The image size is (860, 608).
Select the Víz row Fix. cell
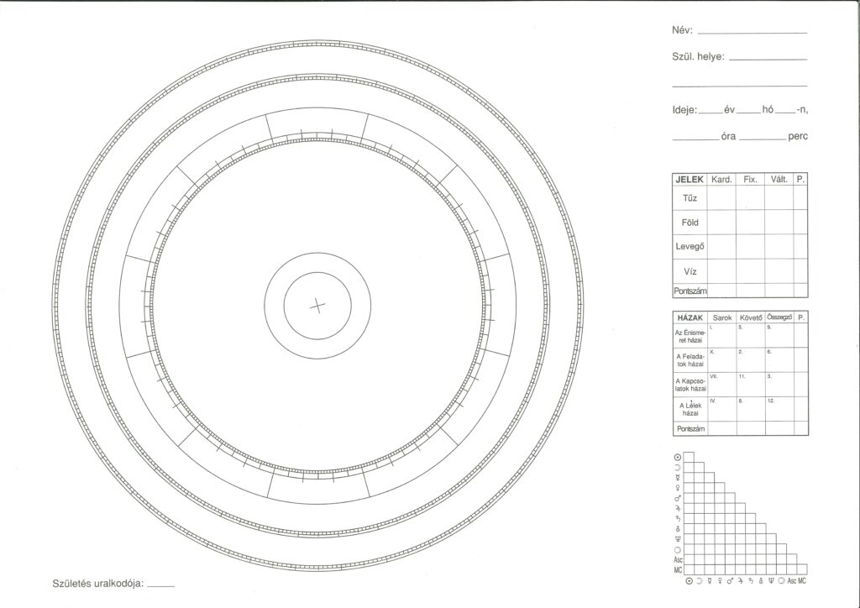click(750, 271)
